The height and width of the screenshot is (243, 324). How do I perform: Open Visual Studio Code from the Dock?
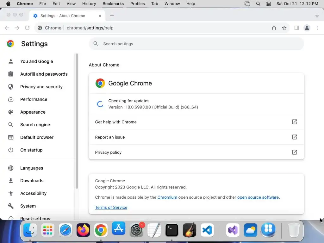207,230
